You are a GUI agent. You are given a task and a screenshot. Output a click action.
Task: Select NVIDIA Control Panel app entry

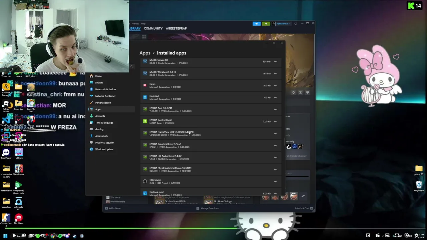pyautogui.click(x=210, y=121)
